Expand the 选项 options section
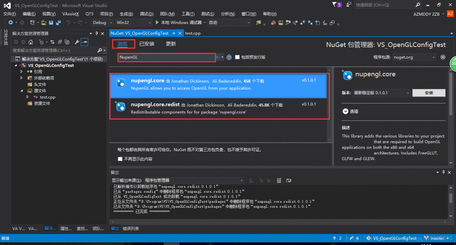Viewport: 456px width, 245px height. (345, 111)
